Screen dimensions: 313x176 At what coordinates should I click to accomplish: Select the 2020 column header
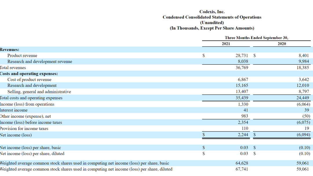pos(282,44)
